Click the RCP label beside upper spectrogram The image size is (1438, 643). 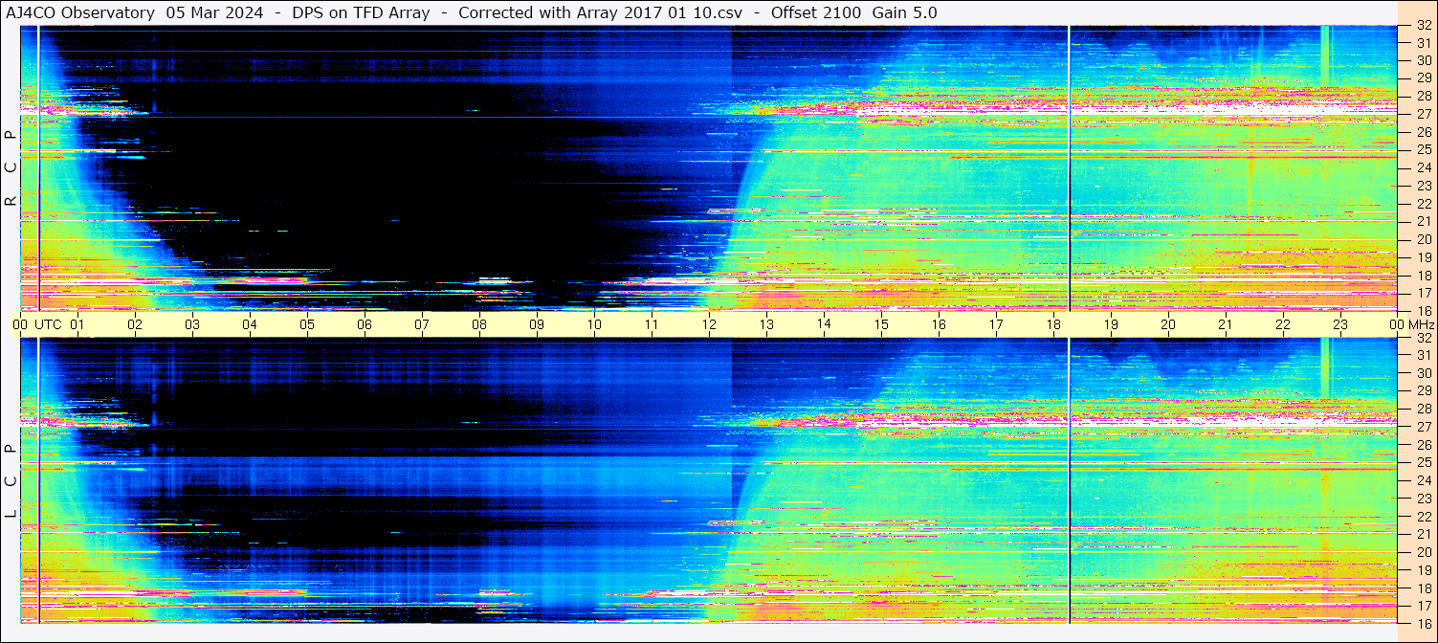pyautogui.click(x=11, y=168)
